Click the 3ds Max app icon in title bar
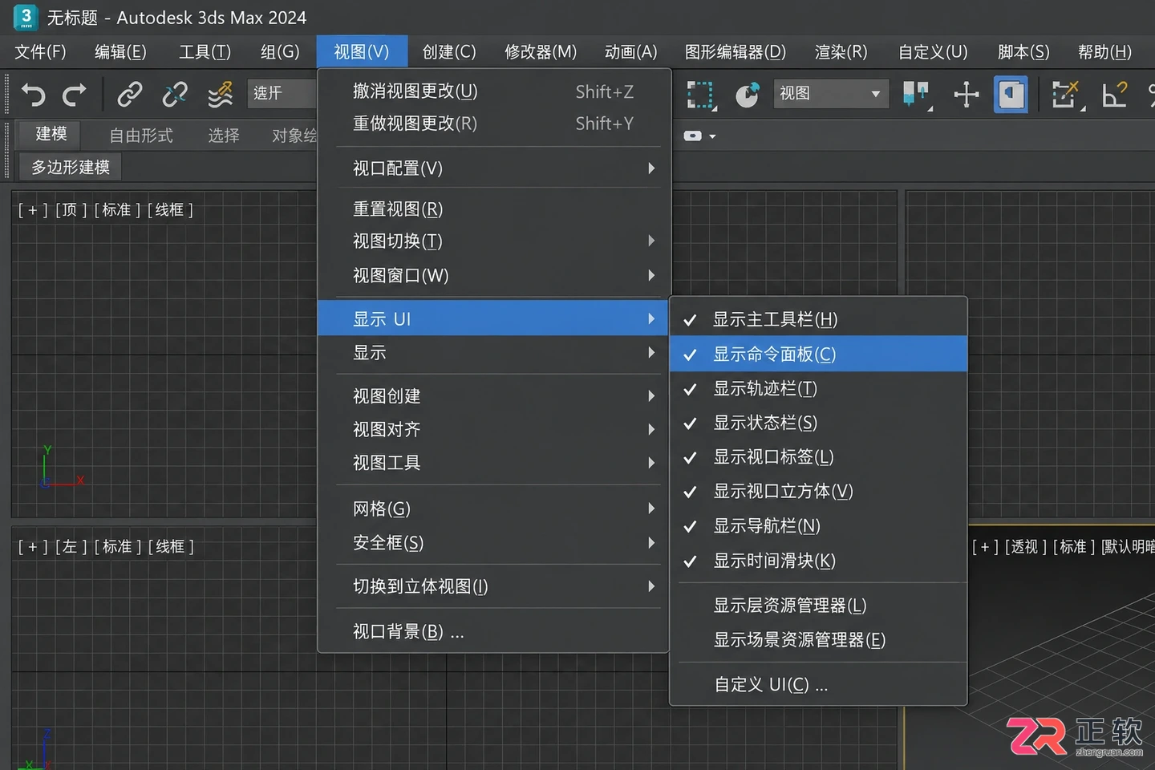Screen dimensions: 1155x770 26,17
